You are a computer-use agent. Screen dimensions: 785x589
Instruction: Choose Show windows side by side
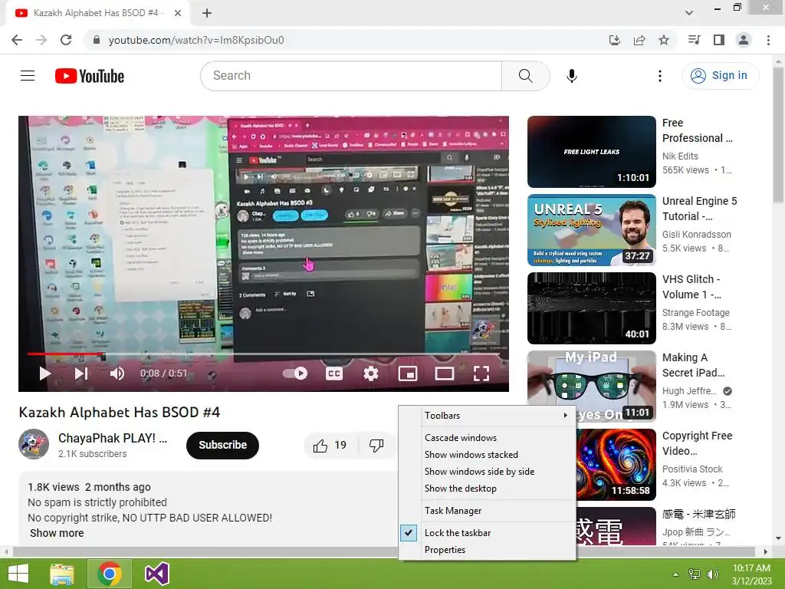487,472
